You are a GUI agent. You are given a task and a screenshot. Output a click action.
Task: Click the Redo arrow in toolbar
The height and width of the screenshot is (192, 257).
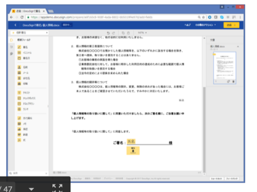click(113, 33)
